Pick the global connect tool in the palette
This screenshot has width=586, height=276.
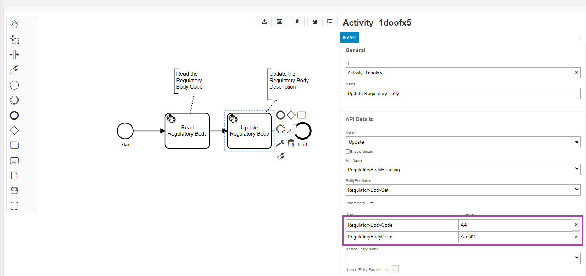(14, 69)
